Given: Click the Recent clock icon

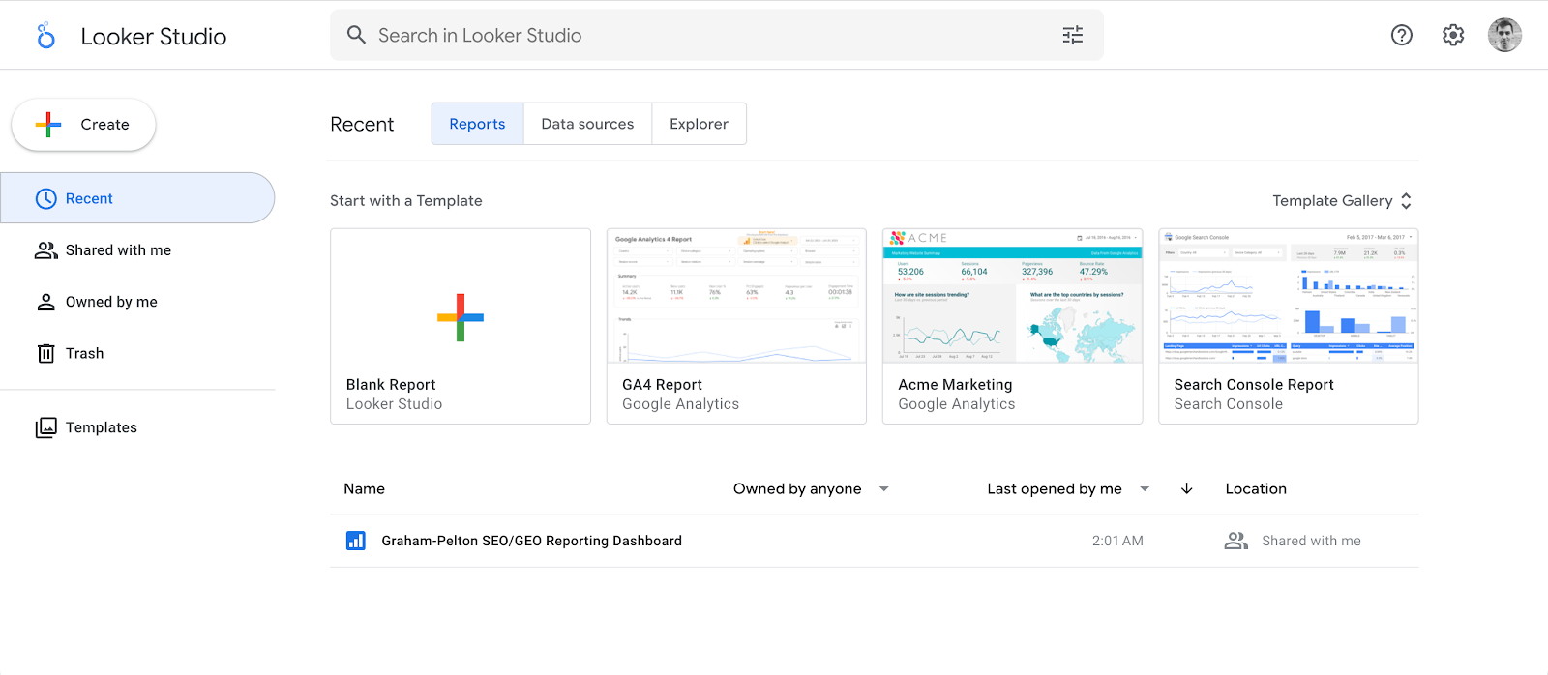Looking at the screenshot, I should 46,198.
